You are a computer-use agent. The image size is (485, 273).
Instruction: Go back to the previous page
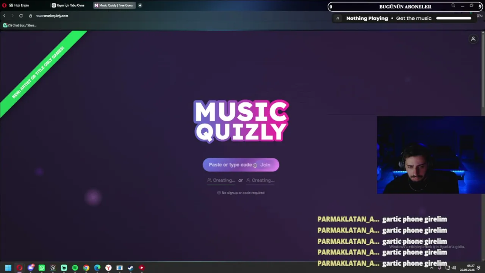coord(4,16)
